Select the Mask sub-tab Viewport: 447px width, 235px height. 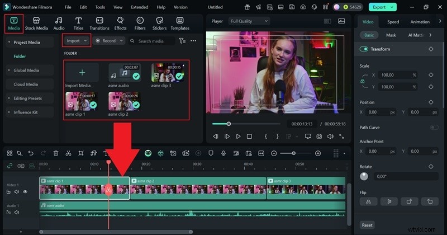point(391,35)
